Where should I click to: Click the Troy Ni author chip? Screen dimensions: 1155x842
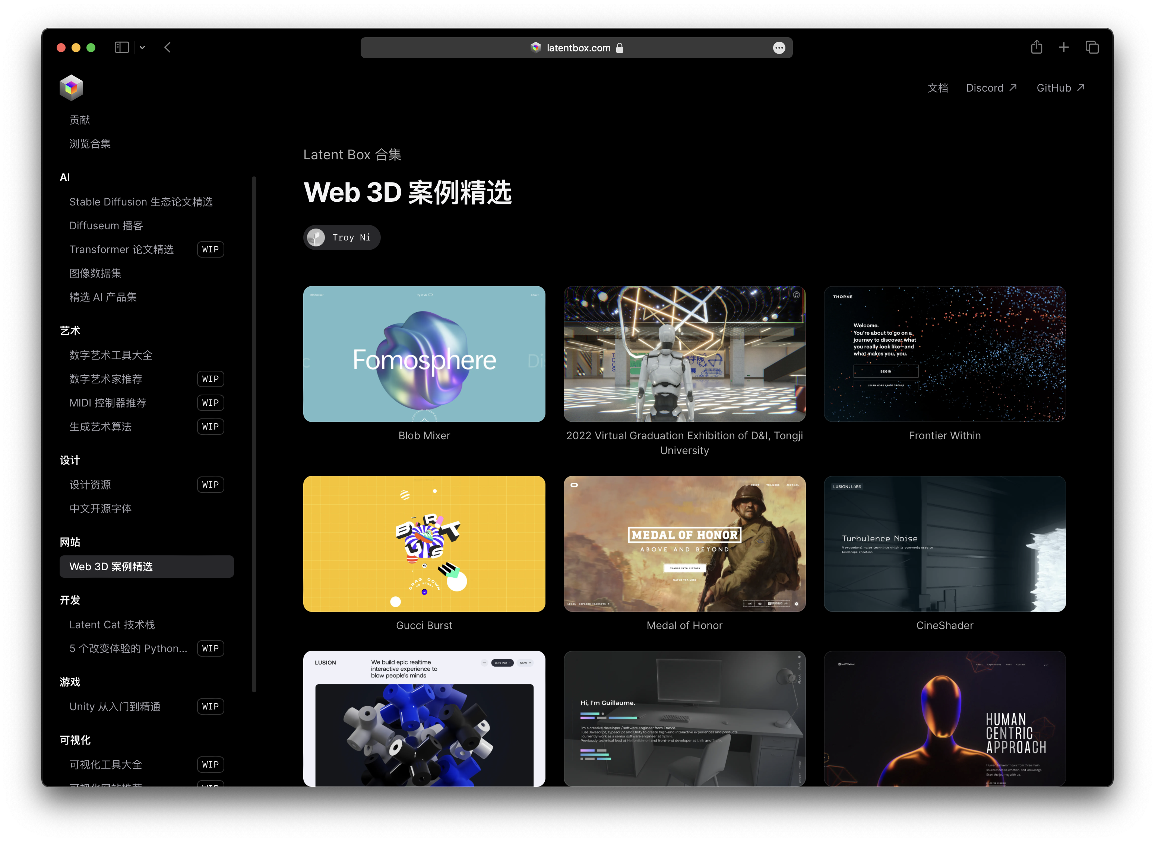click(342, 237)
